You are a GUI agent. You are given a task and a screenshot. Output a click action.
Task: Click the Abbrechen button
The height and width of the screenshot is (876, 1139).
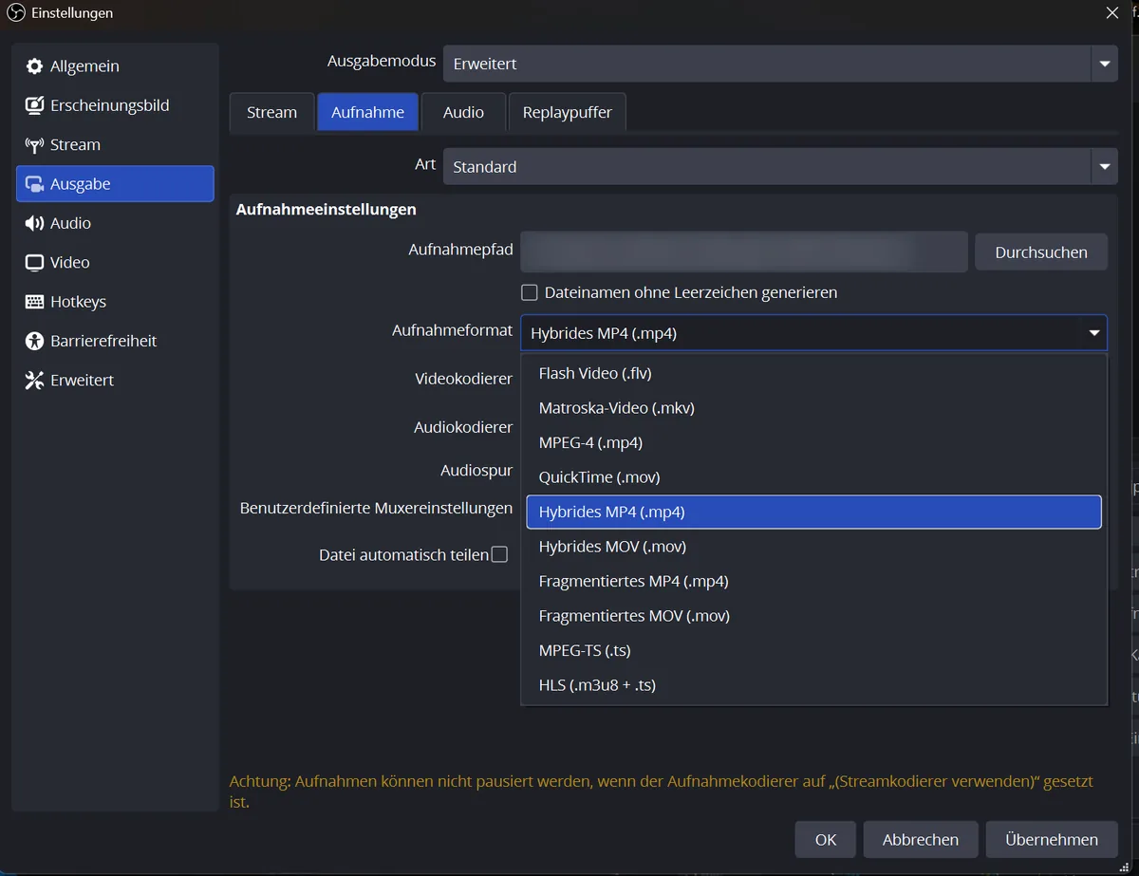[921, 839]
